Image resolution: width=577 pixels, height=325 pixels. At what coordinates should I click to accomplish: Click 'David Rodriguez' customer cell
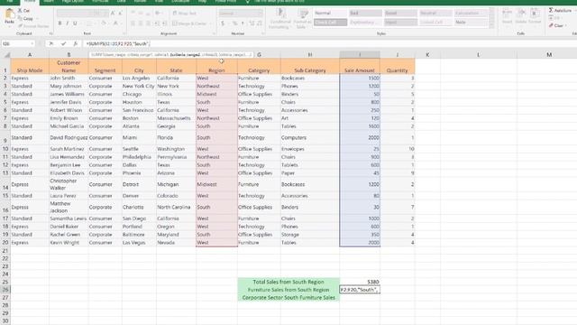(x=69, y=137)
